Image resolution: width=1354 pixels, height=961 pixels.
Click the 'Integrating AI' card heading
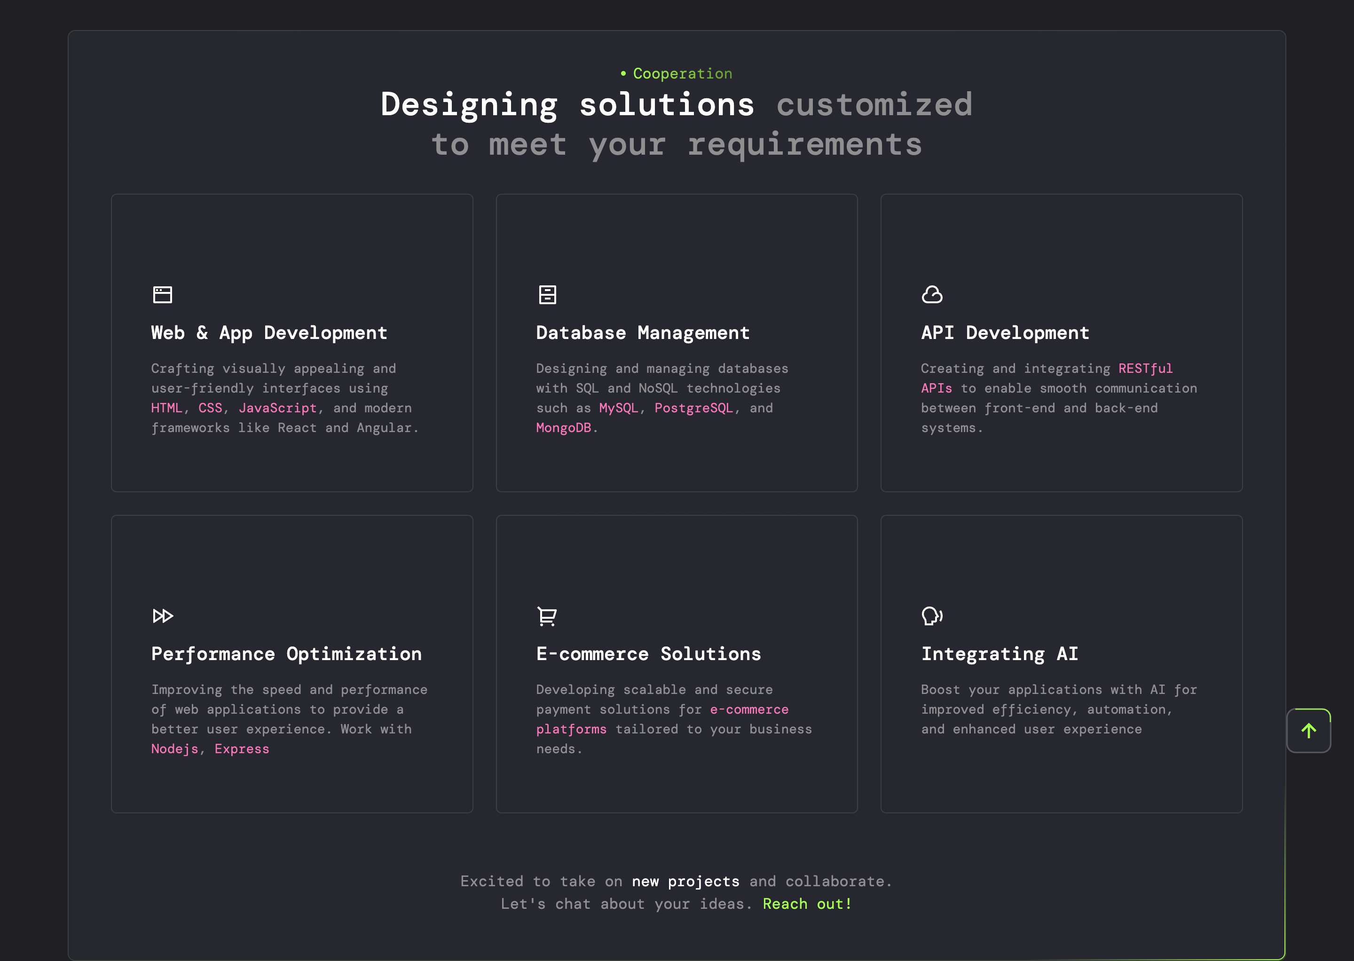tap(1000, 654)
